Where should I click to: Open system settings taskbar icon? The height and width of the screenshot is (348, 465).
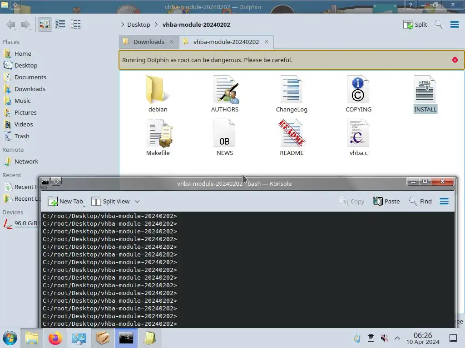pyautogui.click(x=79, y=338)
